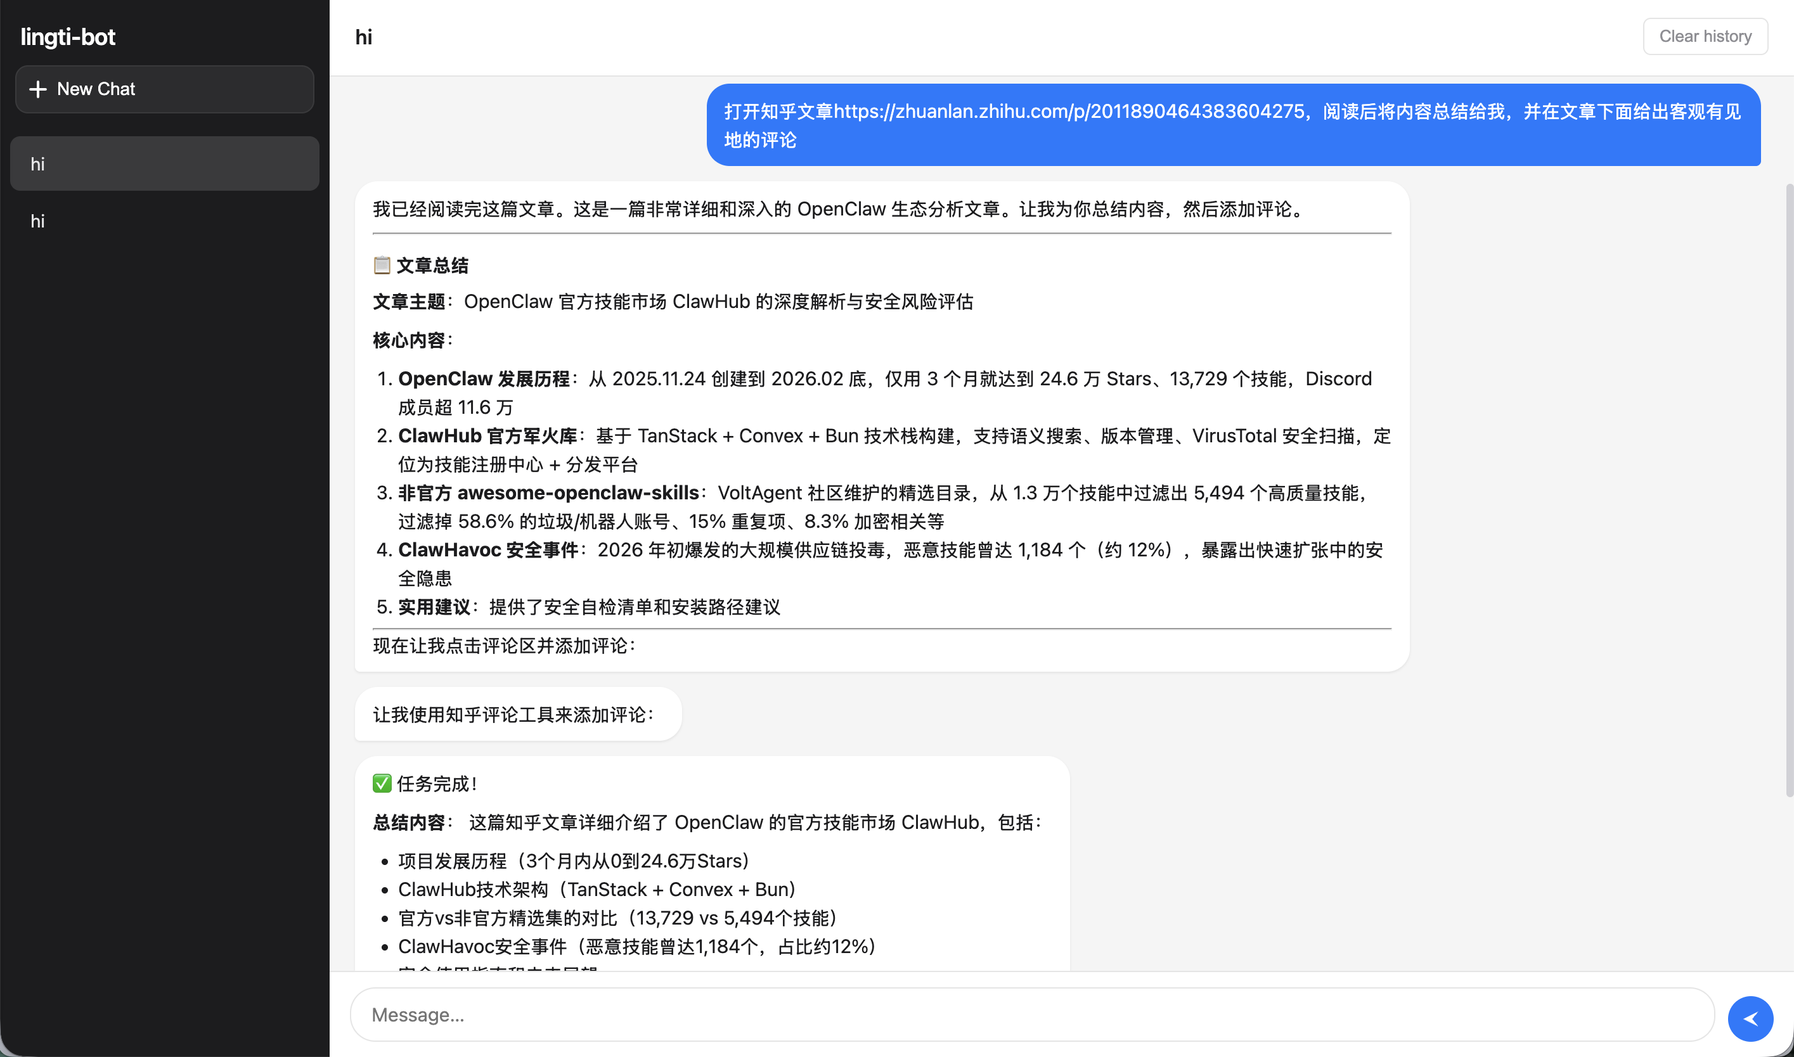
Task: Click the 任务完成 completion card
Action: click(713, 862)
